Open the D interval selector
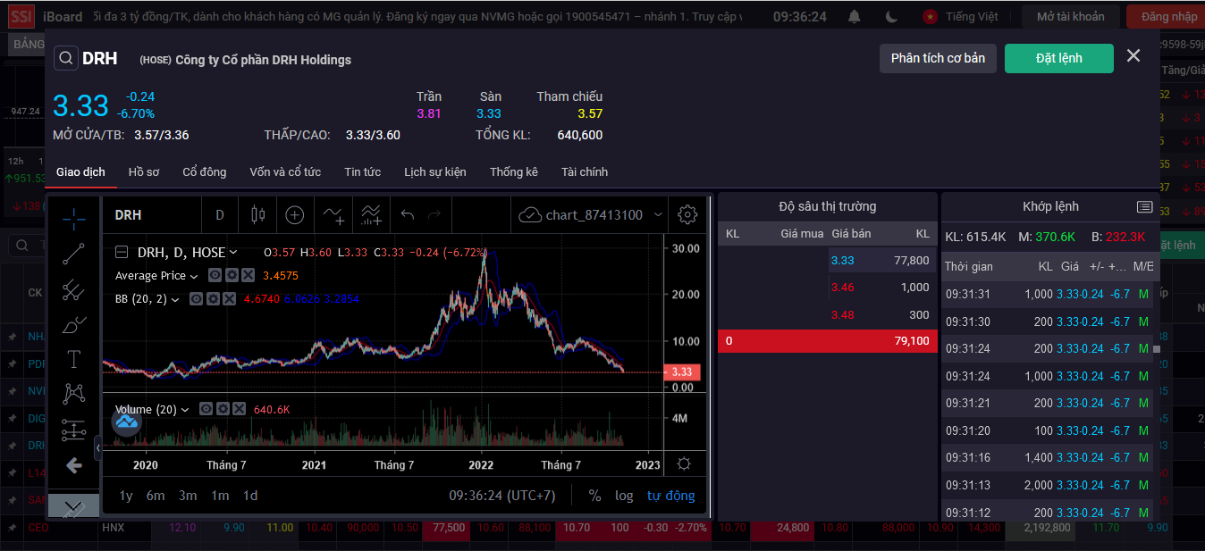 [220, 215]
